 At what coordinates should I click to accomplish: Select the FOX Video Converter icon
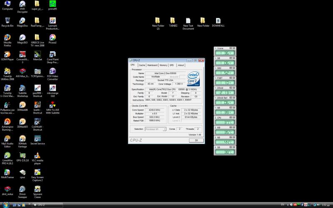pyautogui.click(x=52, y=74)
